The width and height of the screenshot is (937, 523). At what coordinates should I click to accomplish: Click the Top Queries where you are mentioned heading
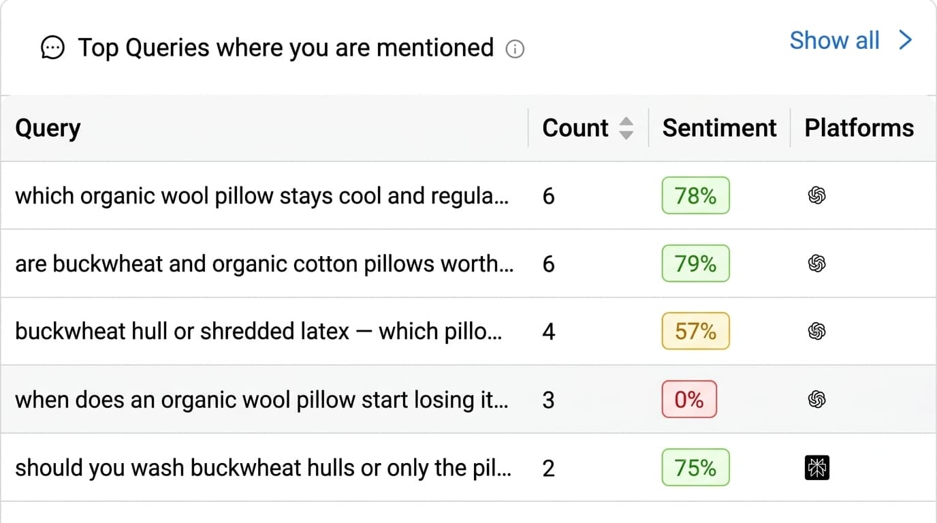[286, 48]
